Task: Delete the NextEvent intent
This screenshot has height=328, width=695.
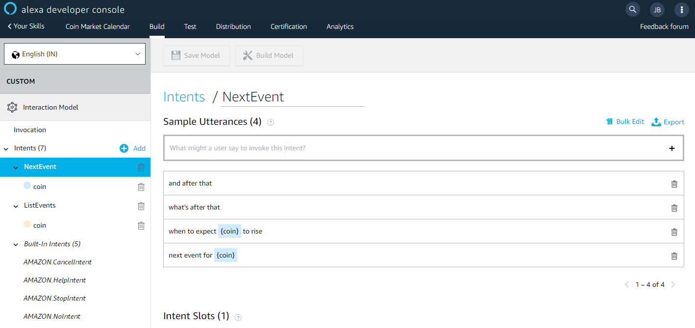Action: 141,167
